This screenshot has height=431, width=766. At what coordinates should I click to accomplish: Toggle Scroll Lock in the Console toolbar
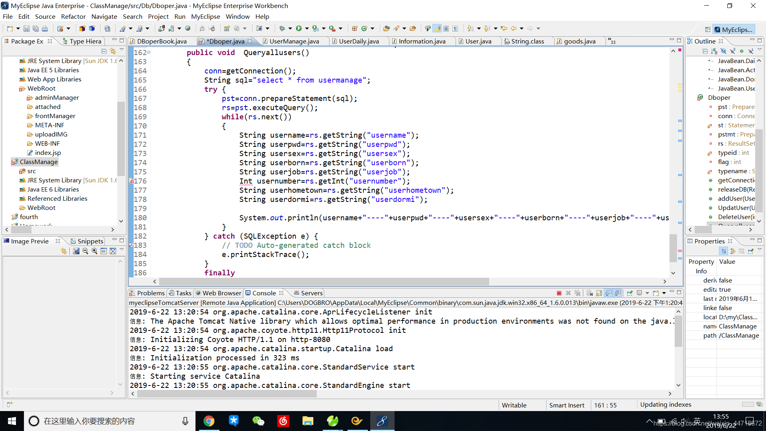point(599,293)
